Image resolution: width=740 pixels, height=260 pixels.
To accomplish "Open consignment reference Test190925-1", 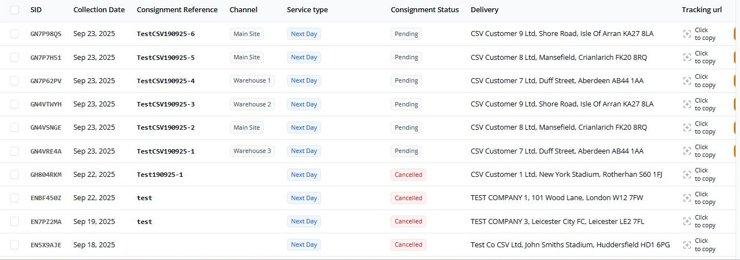I will pos(160,175).
